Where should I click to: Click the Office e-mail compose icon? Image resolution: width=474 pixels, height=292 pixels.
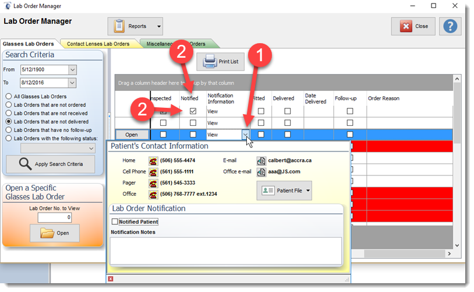coord(261,172)
